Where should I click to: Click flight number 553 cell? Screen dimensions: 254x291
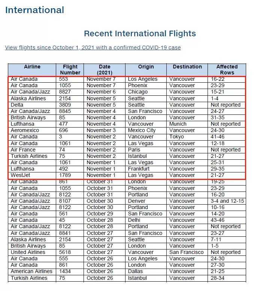[70, 79]
